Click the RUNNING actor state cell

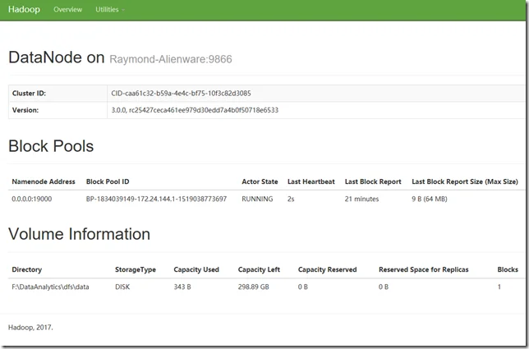tap(257, 200)
